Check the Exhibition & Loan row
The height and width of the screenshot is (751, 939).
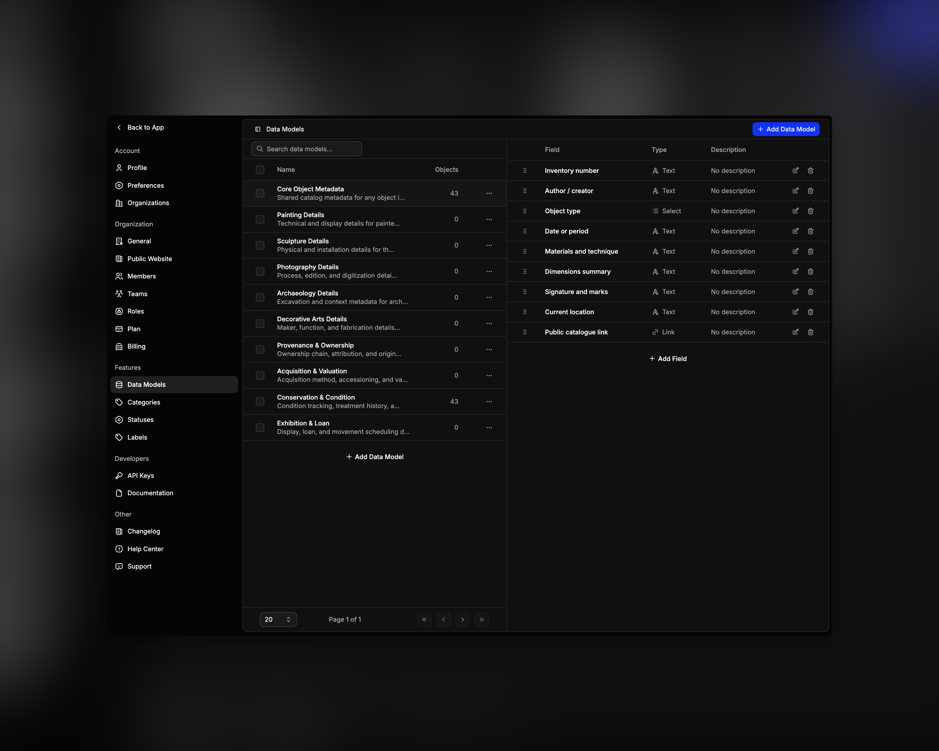(x=260, y=428)
